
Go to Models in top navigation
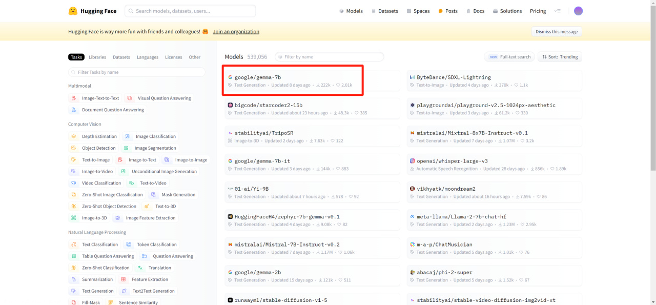pos(351,11)
